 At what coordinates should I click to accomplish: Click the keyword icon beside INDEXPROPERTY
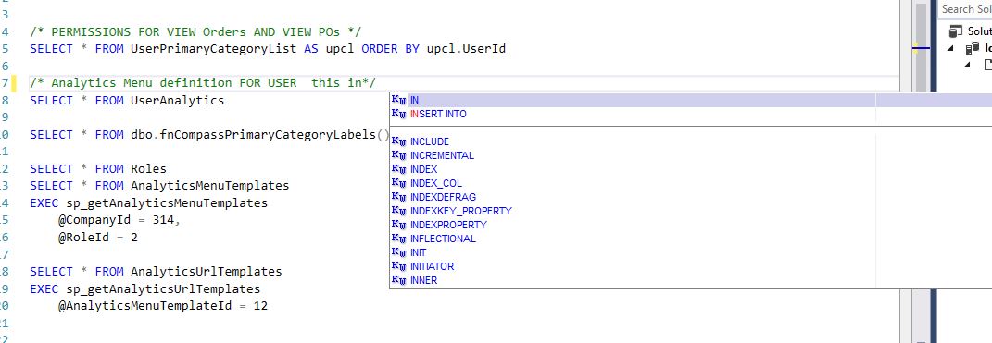(398, 225)
